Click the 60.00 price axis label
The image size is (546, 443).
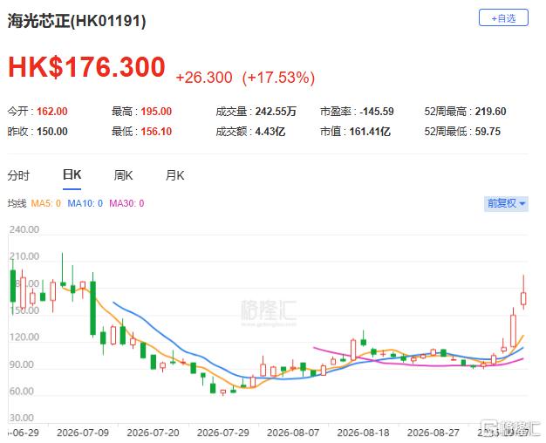pos(22,391)
